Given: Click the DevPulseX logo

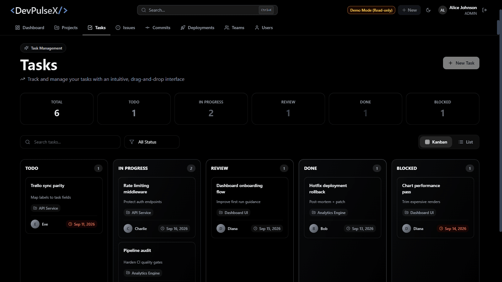Looking at the screenshot, I should pos(39,11).
